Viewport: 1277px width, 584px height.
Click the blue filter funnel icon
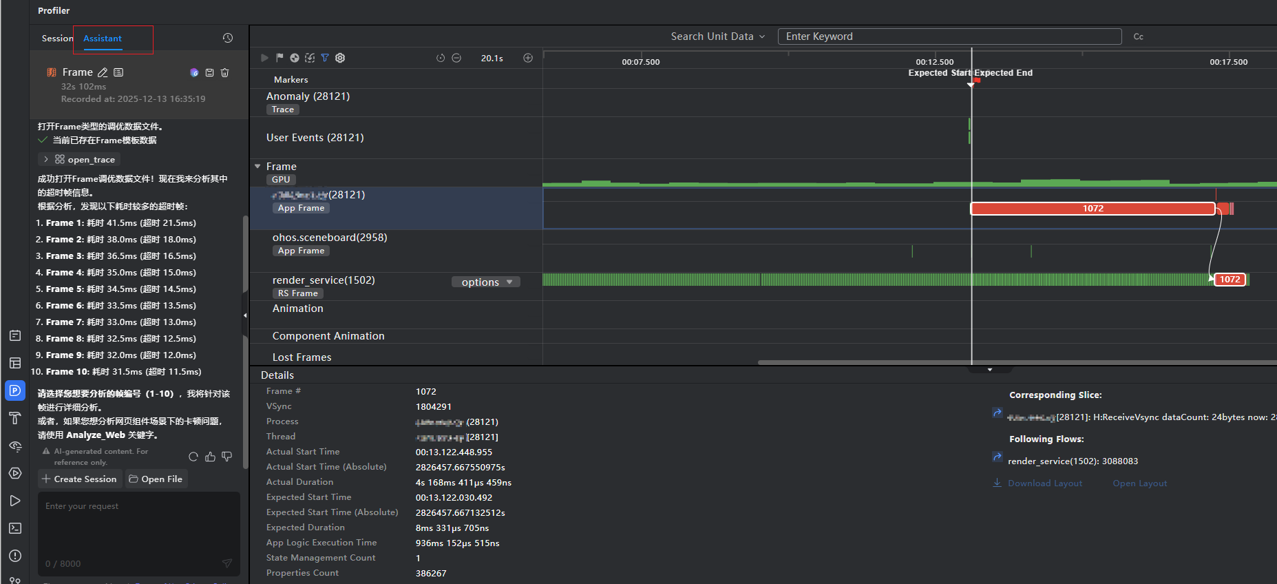[x=325, y=58]
